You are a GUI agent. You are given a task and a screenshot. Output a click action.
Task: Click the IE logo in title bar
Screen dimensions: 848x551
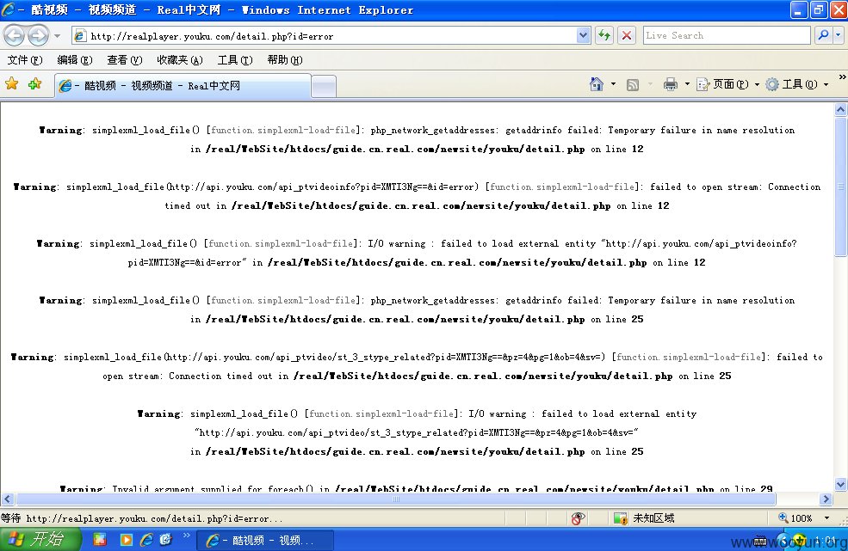point(9,9)
